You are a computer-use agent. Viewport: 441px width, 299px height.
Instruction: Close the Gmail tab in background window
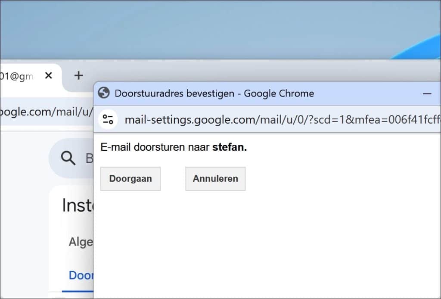(49, 75)
